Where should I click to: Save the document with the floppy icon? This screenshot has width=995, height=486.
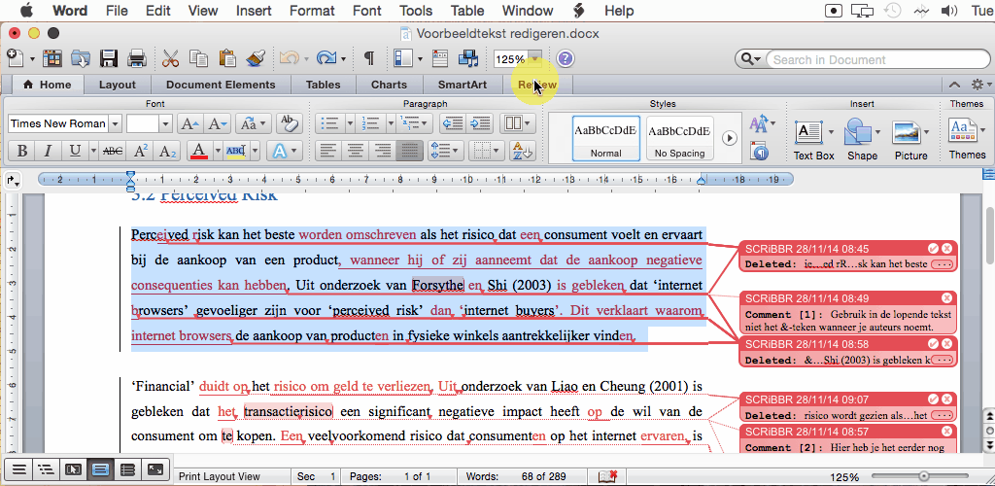point(109,59)
